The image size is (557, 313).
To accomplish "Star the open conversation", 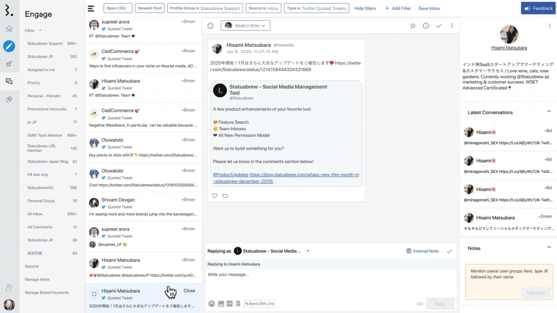I will click(412, 26).
